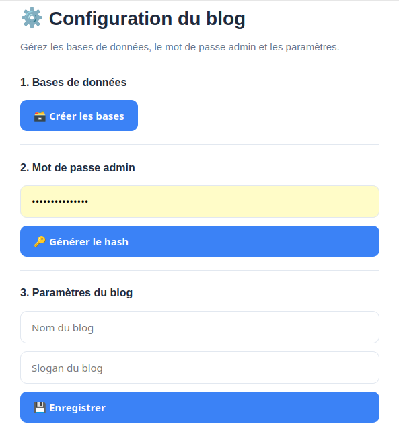Click the masked dots in the password field

click(x=60, y=202)
